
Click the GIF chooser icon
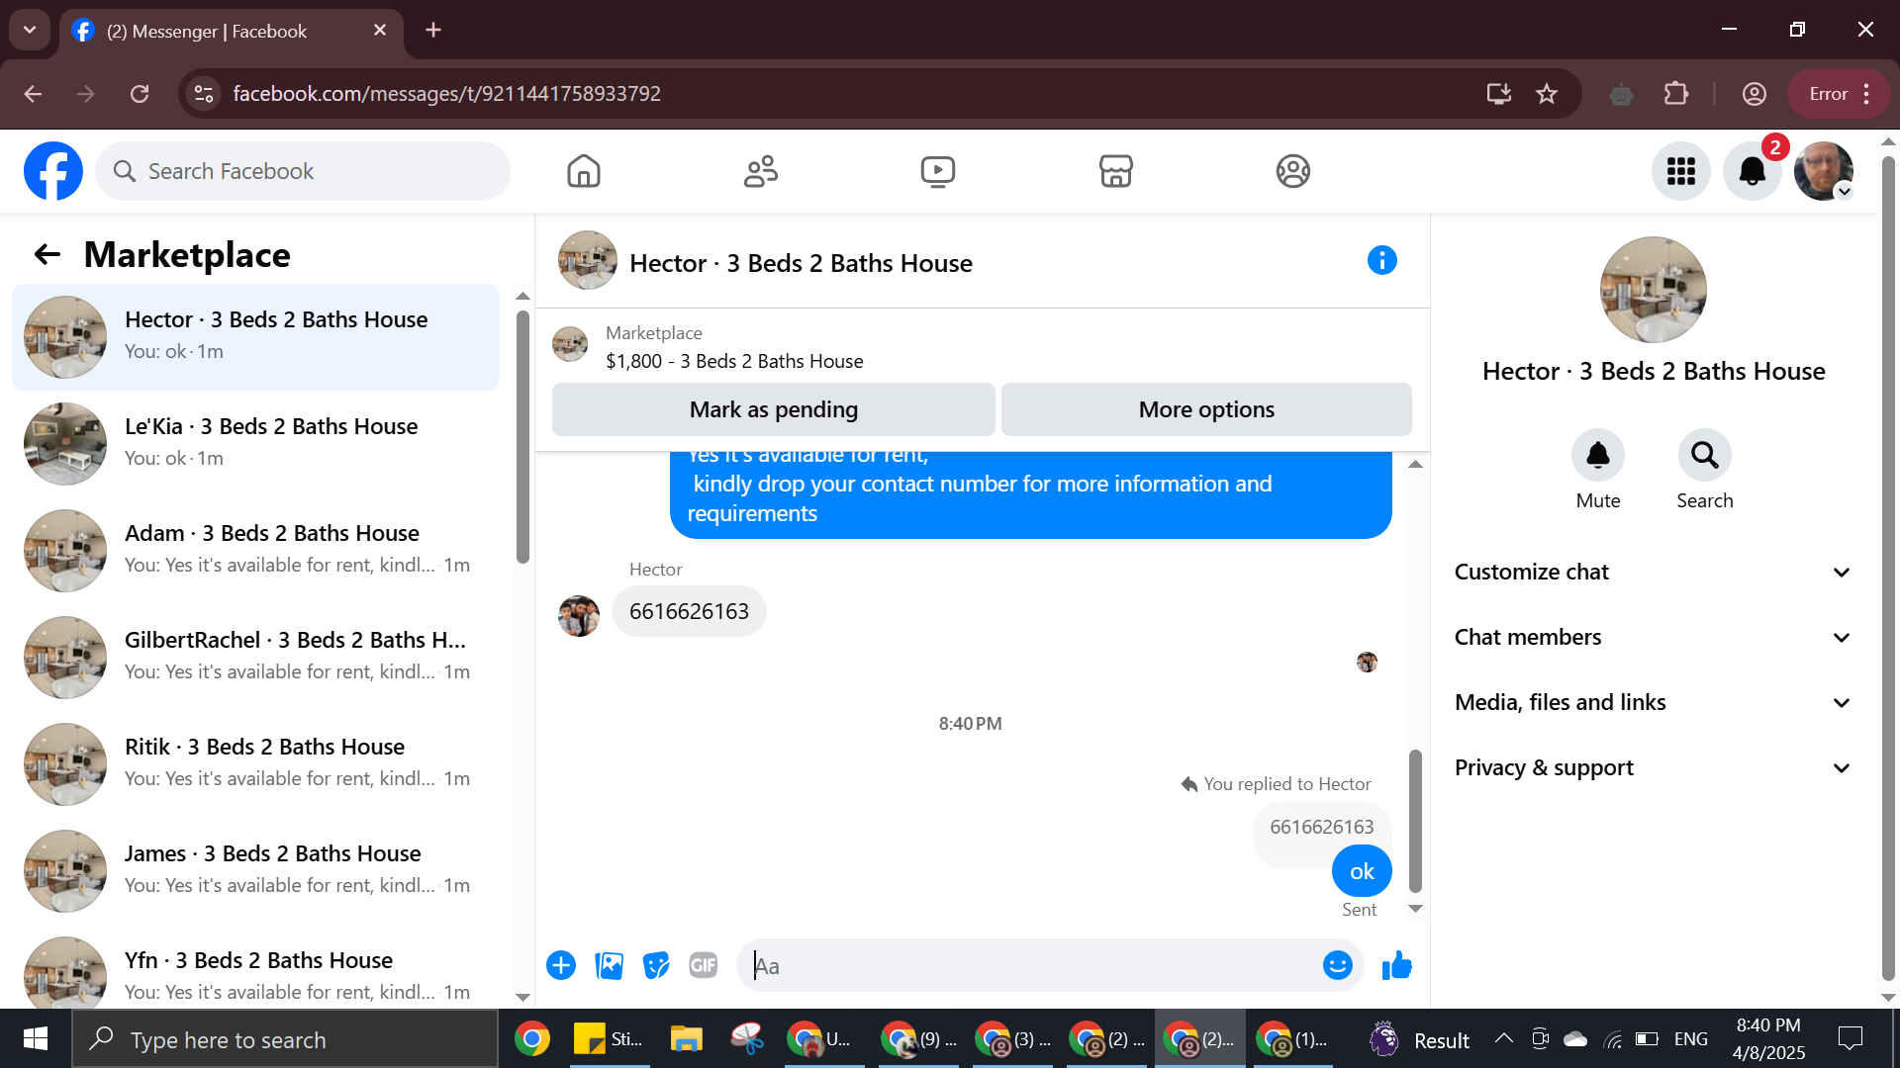(x=703, y=965)
